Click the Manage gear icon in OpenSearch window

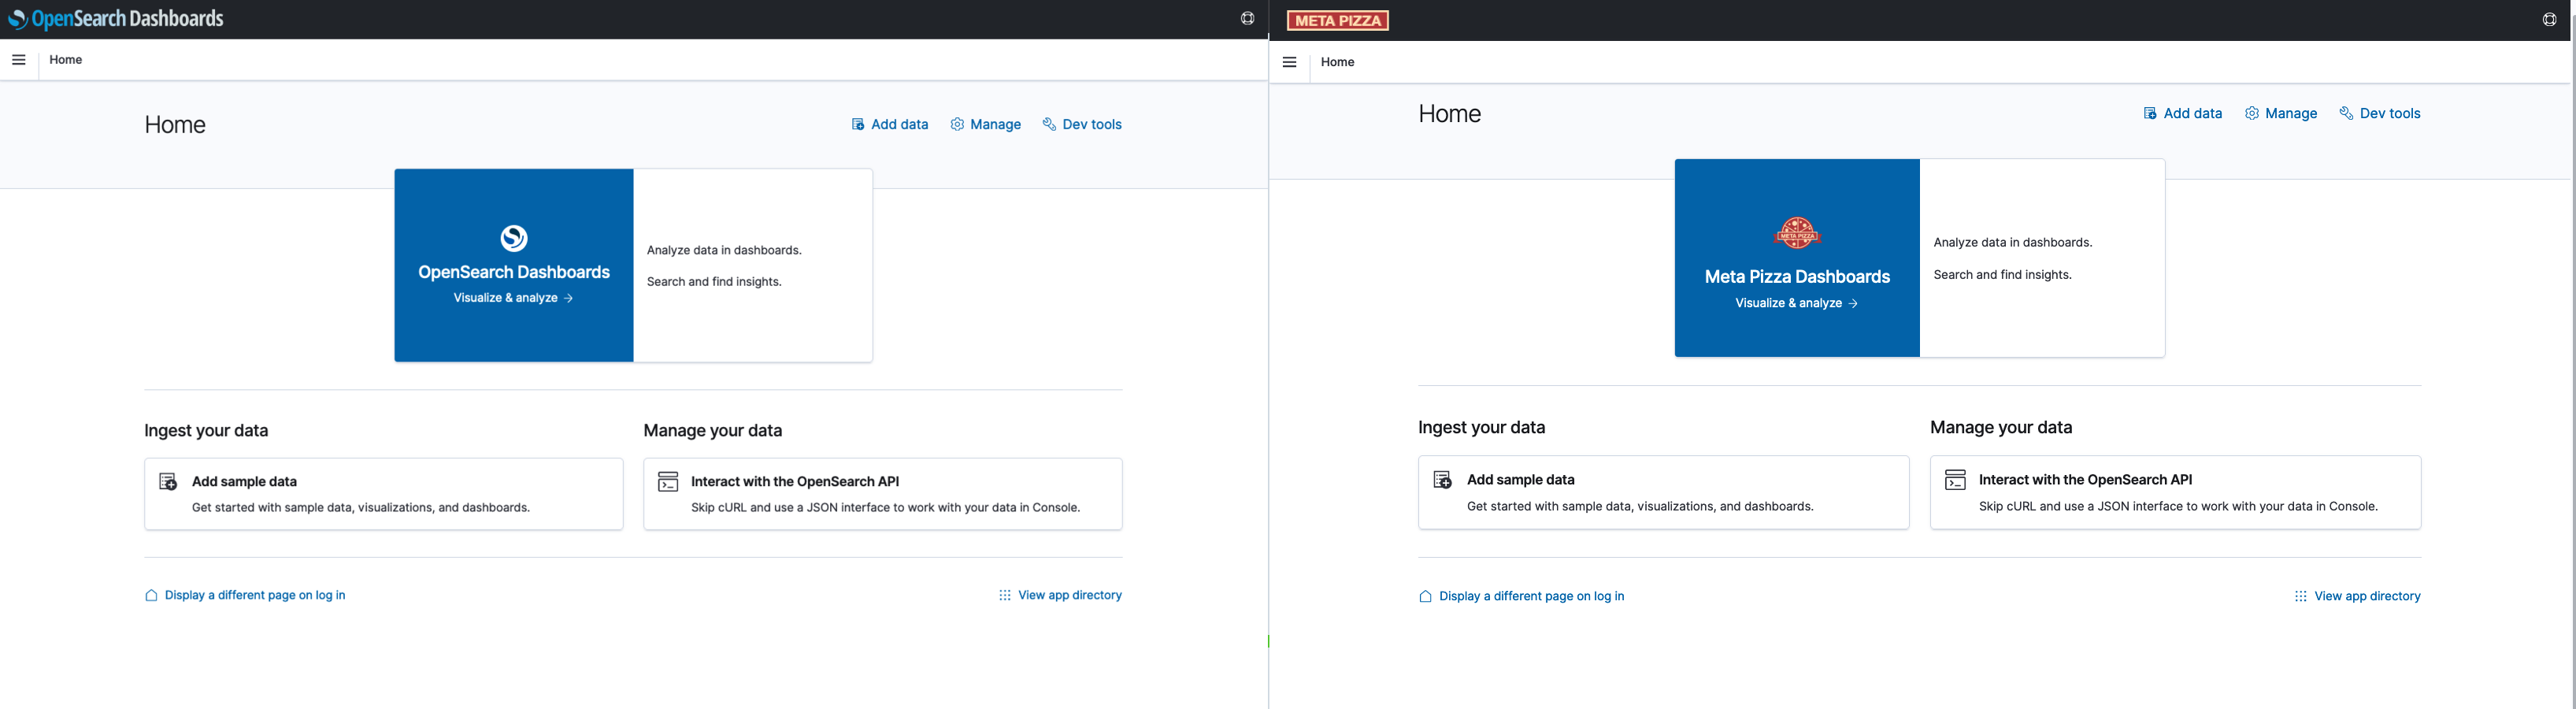click(957, 124)
